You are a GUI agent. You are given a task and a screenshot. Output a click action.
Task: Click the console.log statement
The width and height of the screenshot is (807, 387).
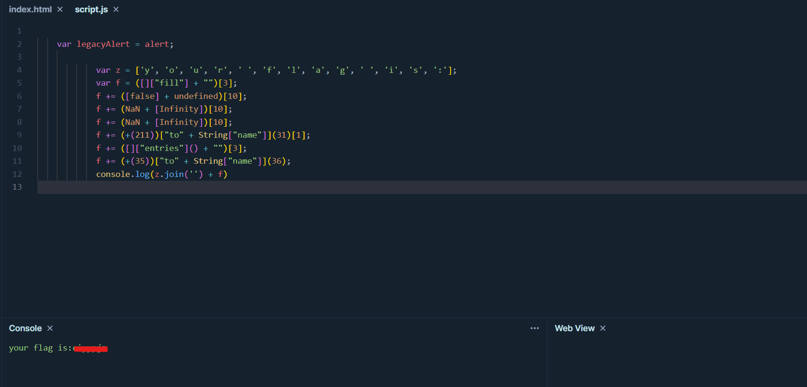pyautogui.click(x=123, y=174)
